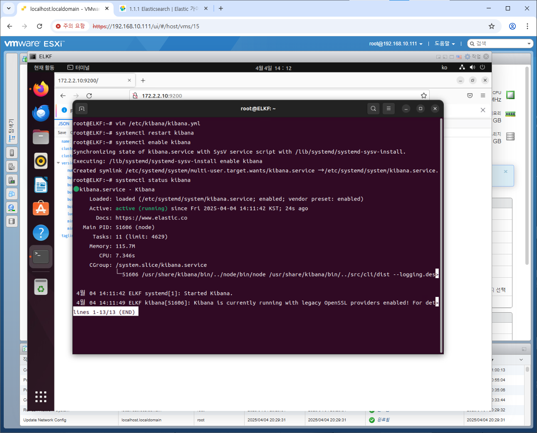This screenshot has width=537, height=433.
Task: Open new terminal tab button
Action: (82, 109)
